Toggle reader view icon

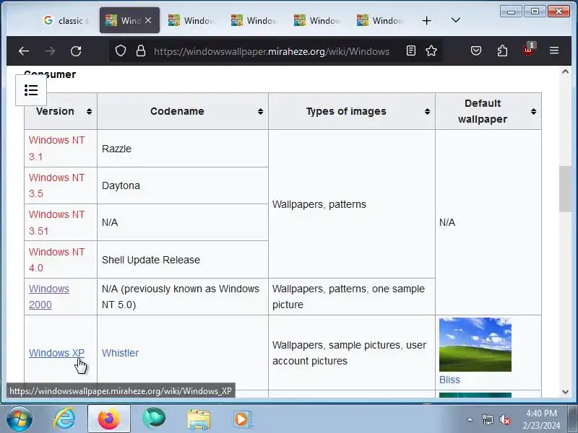point(411,51)
